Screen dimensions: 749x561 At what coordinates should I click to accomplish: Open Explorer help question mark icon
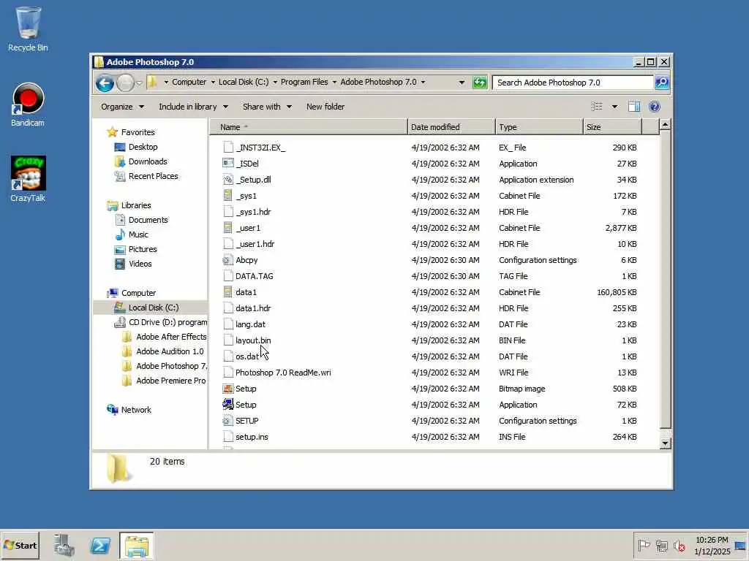pos(655,107)
